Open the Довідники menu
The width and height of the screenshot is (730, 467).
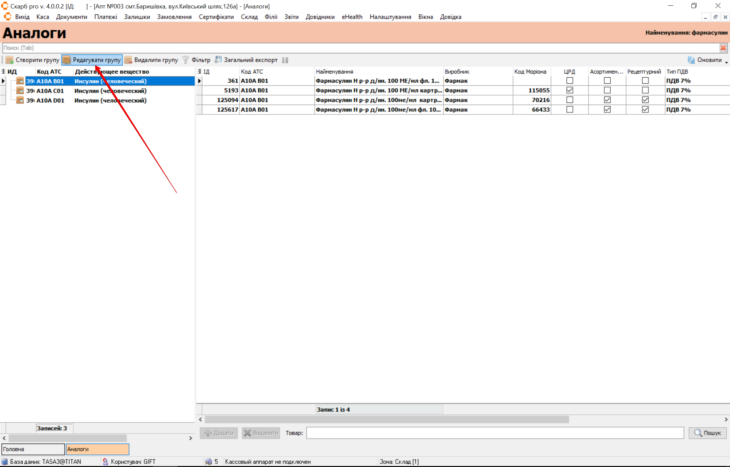click(x=320, y=17)
